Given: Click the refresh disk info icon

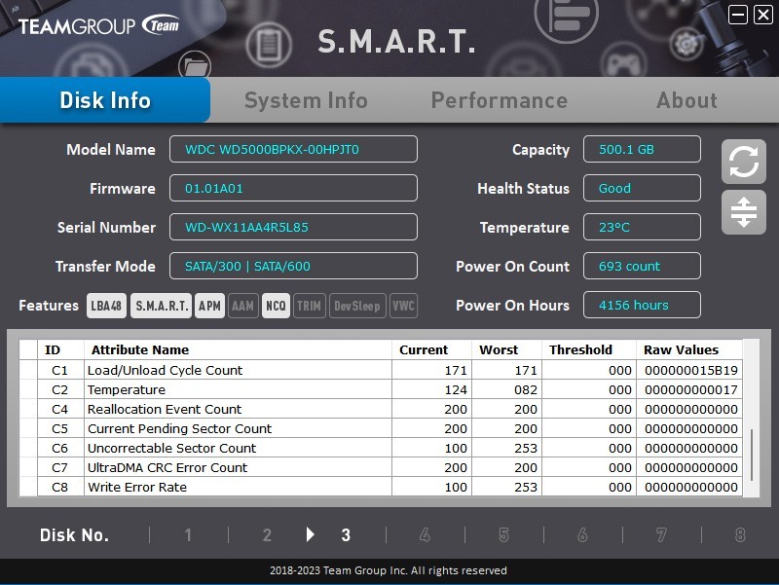Looking at the screenshot, I should click(743, 162).
